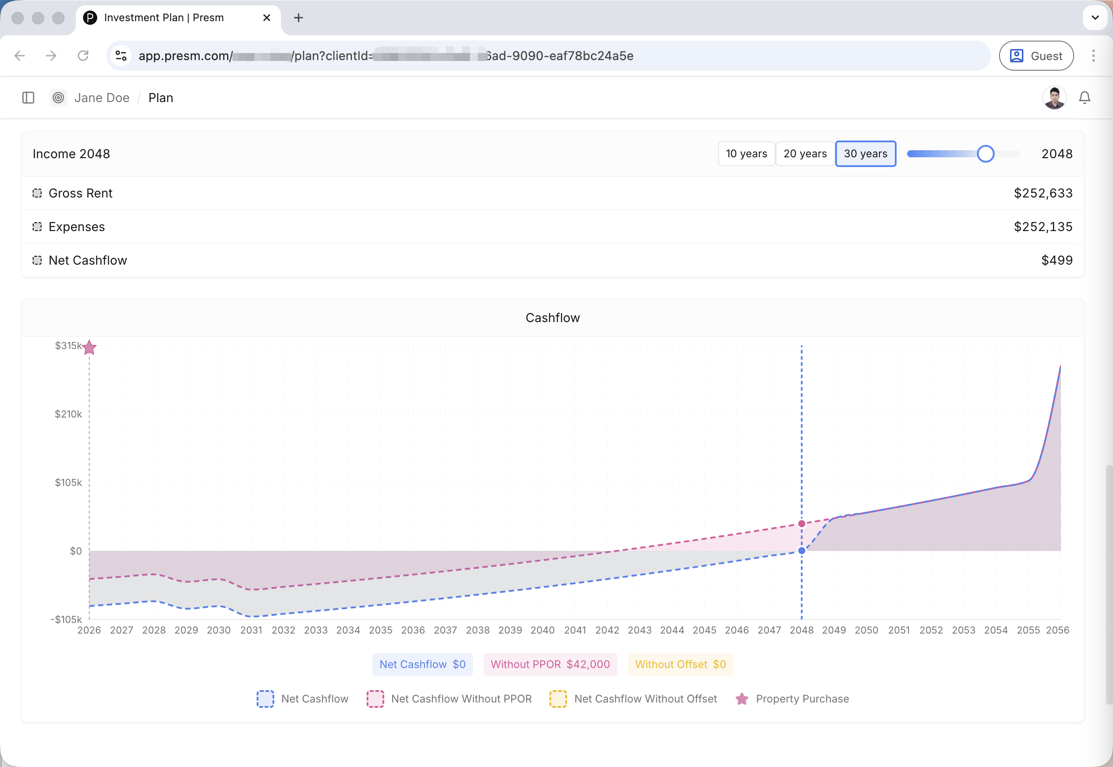Reload the page with the refresh icon
1113x767 pixels.
83,56
